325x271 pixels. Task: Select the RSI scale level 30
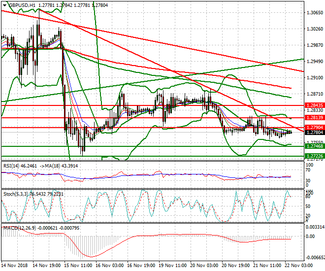click(x=308, y=180)
